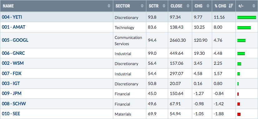Image resolution: width=258 pixels, height=119 pixels.
Task: Sort table by NAME column arrows
Action: click(x=109, y=6)
